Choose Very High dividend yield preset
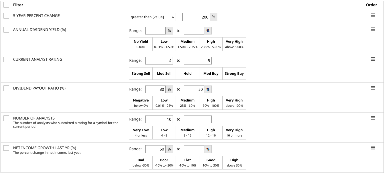The image size is (384, 173). [234, 44]
